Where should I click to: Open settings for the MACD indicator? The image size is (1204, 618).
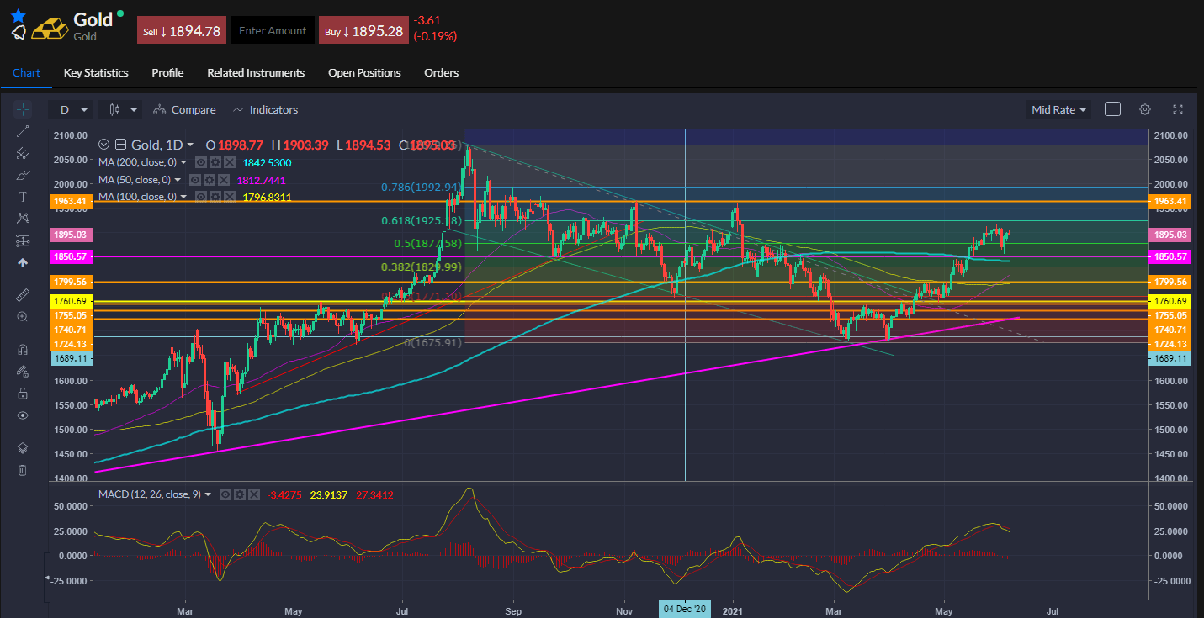click(239, 494)
